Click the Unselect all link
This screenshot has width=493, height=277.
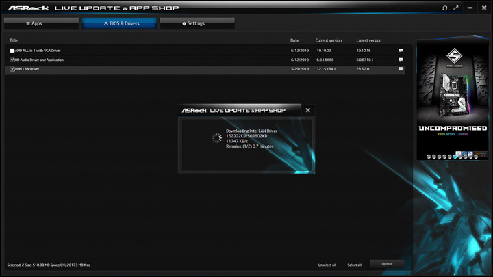click(x=327, y=265)
